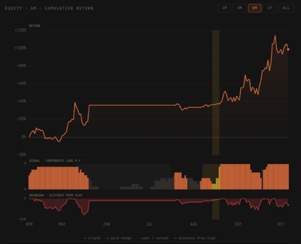301x244 pixels.
Task: Click the APR month label
Action: pos(29,224)
